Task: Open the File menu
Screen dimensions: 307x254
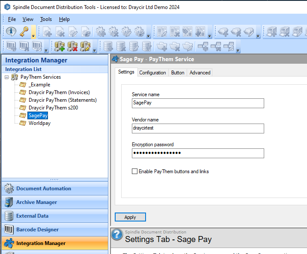Action: pyautogui.click(x=12, y=19)
